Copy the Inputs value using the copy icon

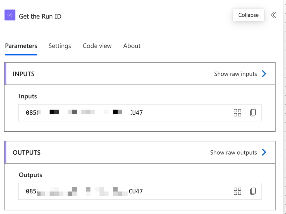pos(253,113)
